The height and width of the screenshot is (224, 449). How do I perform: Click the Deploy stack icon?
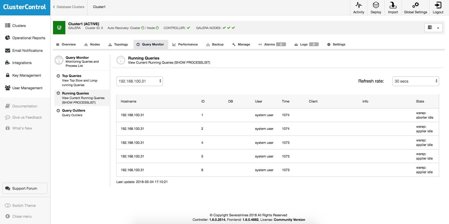click(376, 5)
